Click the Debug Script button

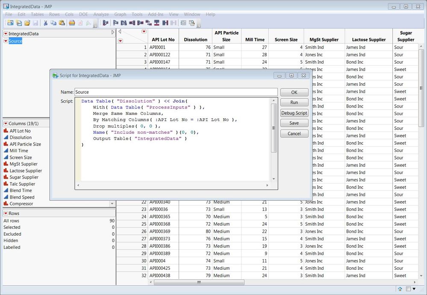[294, 113]
